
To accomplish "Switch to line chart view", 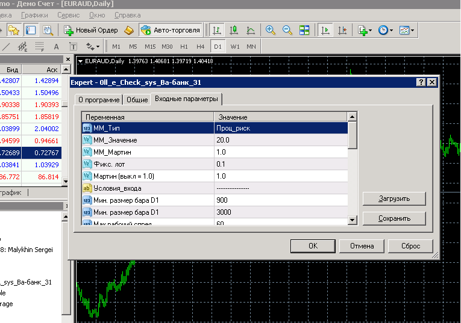I will pos(251,30).
